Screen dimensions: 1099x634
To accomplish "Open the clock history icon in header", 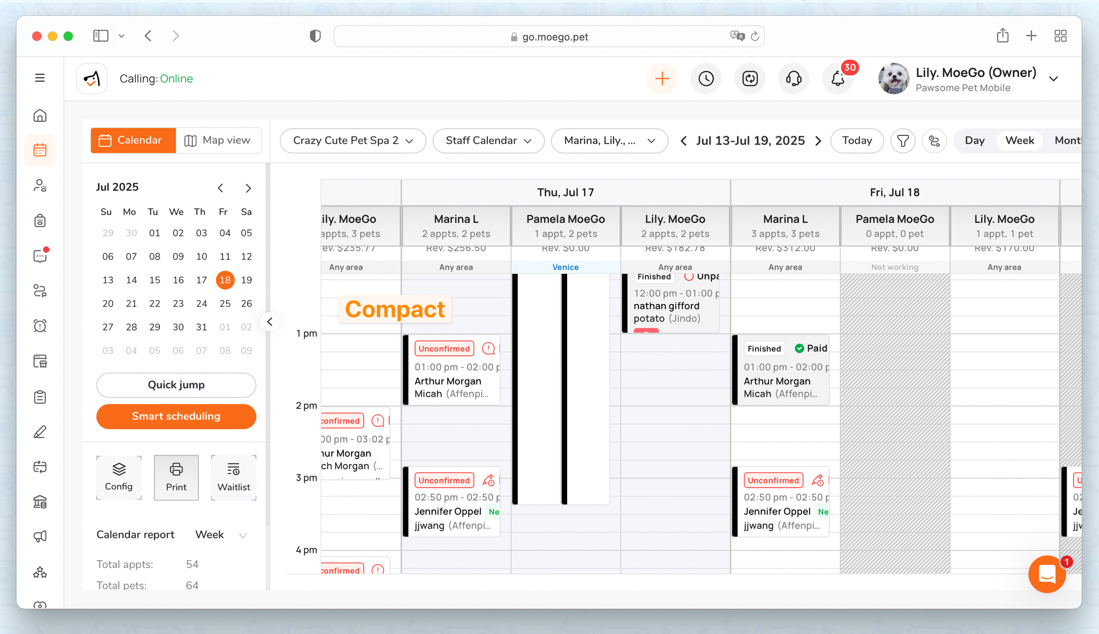I will tap(706, 79).
